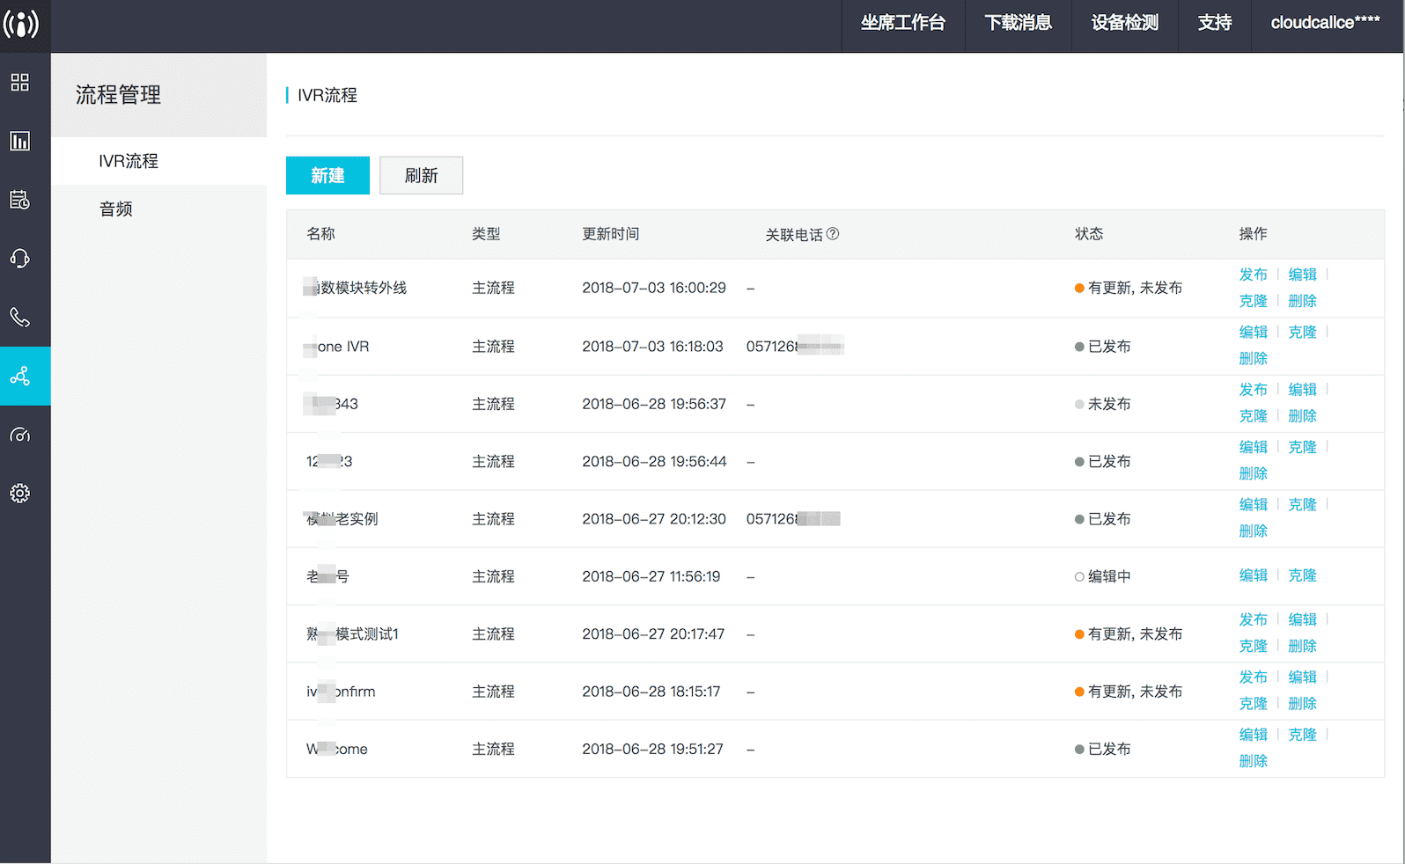1405x864 pixels.
Task: Click the 流程管理 panel heading
Action: [118, 95]
